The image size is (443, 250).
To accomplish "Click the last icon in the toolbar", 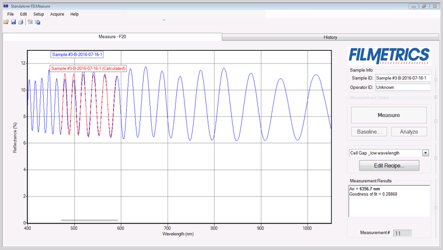I will pyautogui.click(x=38, y=22).
